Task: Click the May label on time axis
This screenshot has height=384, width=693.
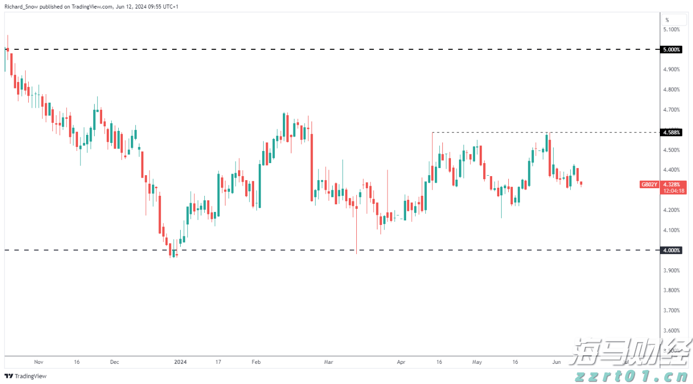Action: click(x=477, y=362)
